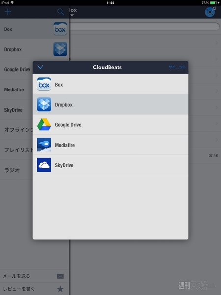Open プレイリスト in sidebar
Viewport: 221px width, 295px height.
pyautogui.click(x=17, y=150)
